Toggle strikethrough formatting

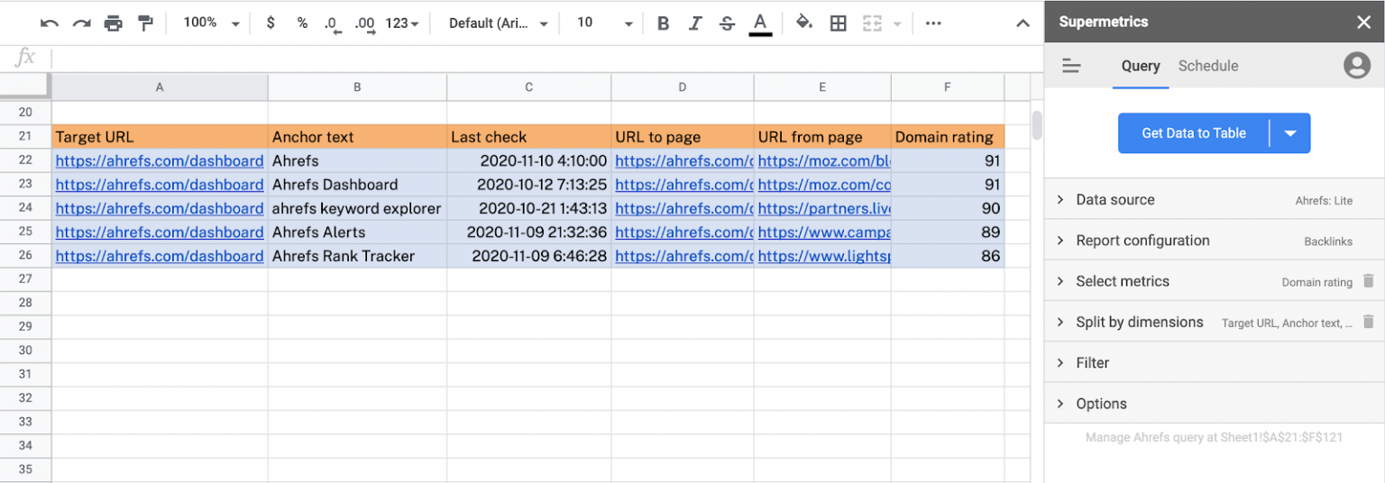point(727,23)
